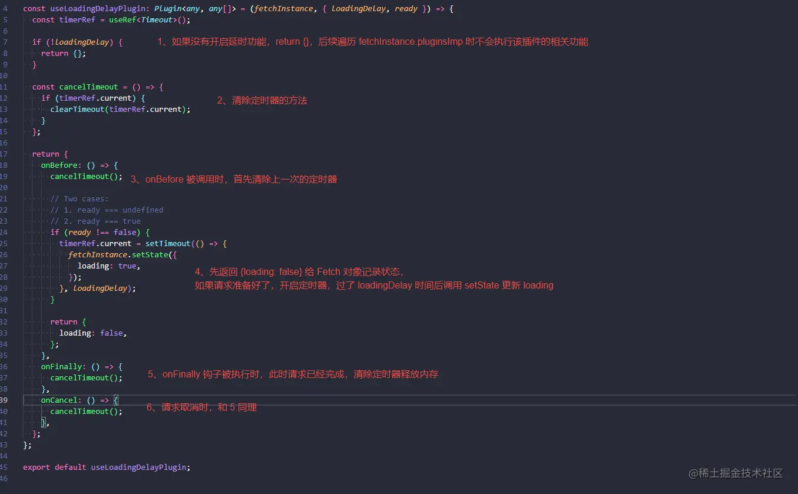Place cursor on 'if (!loadingDelay) {' line
Viewport: 798px width, 494px height.
tap(77, 42)
